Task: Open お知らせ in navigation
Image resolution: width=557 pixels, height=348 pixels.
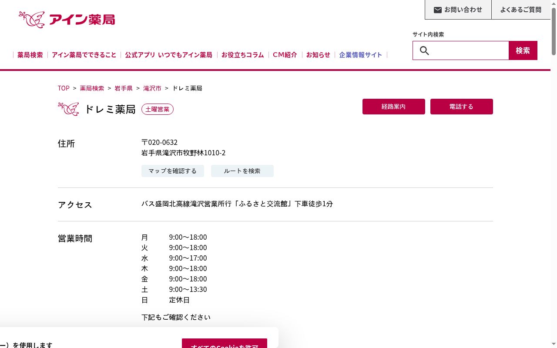Action: point(318,55)
